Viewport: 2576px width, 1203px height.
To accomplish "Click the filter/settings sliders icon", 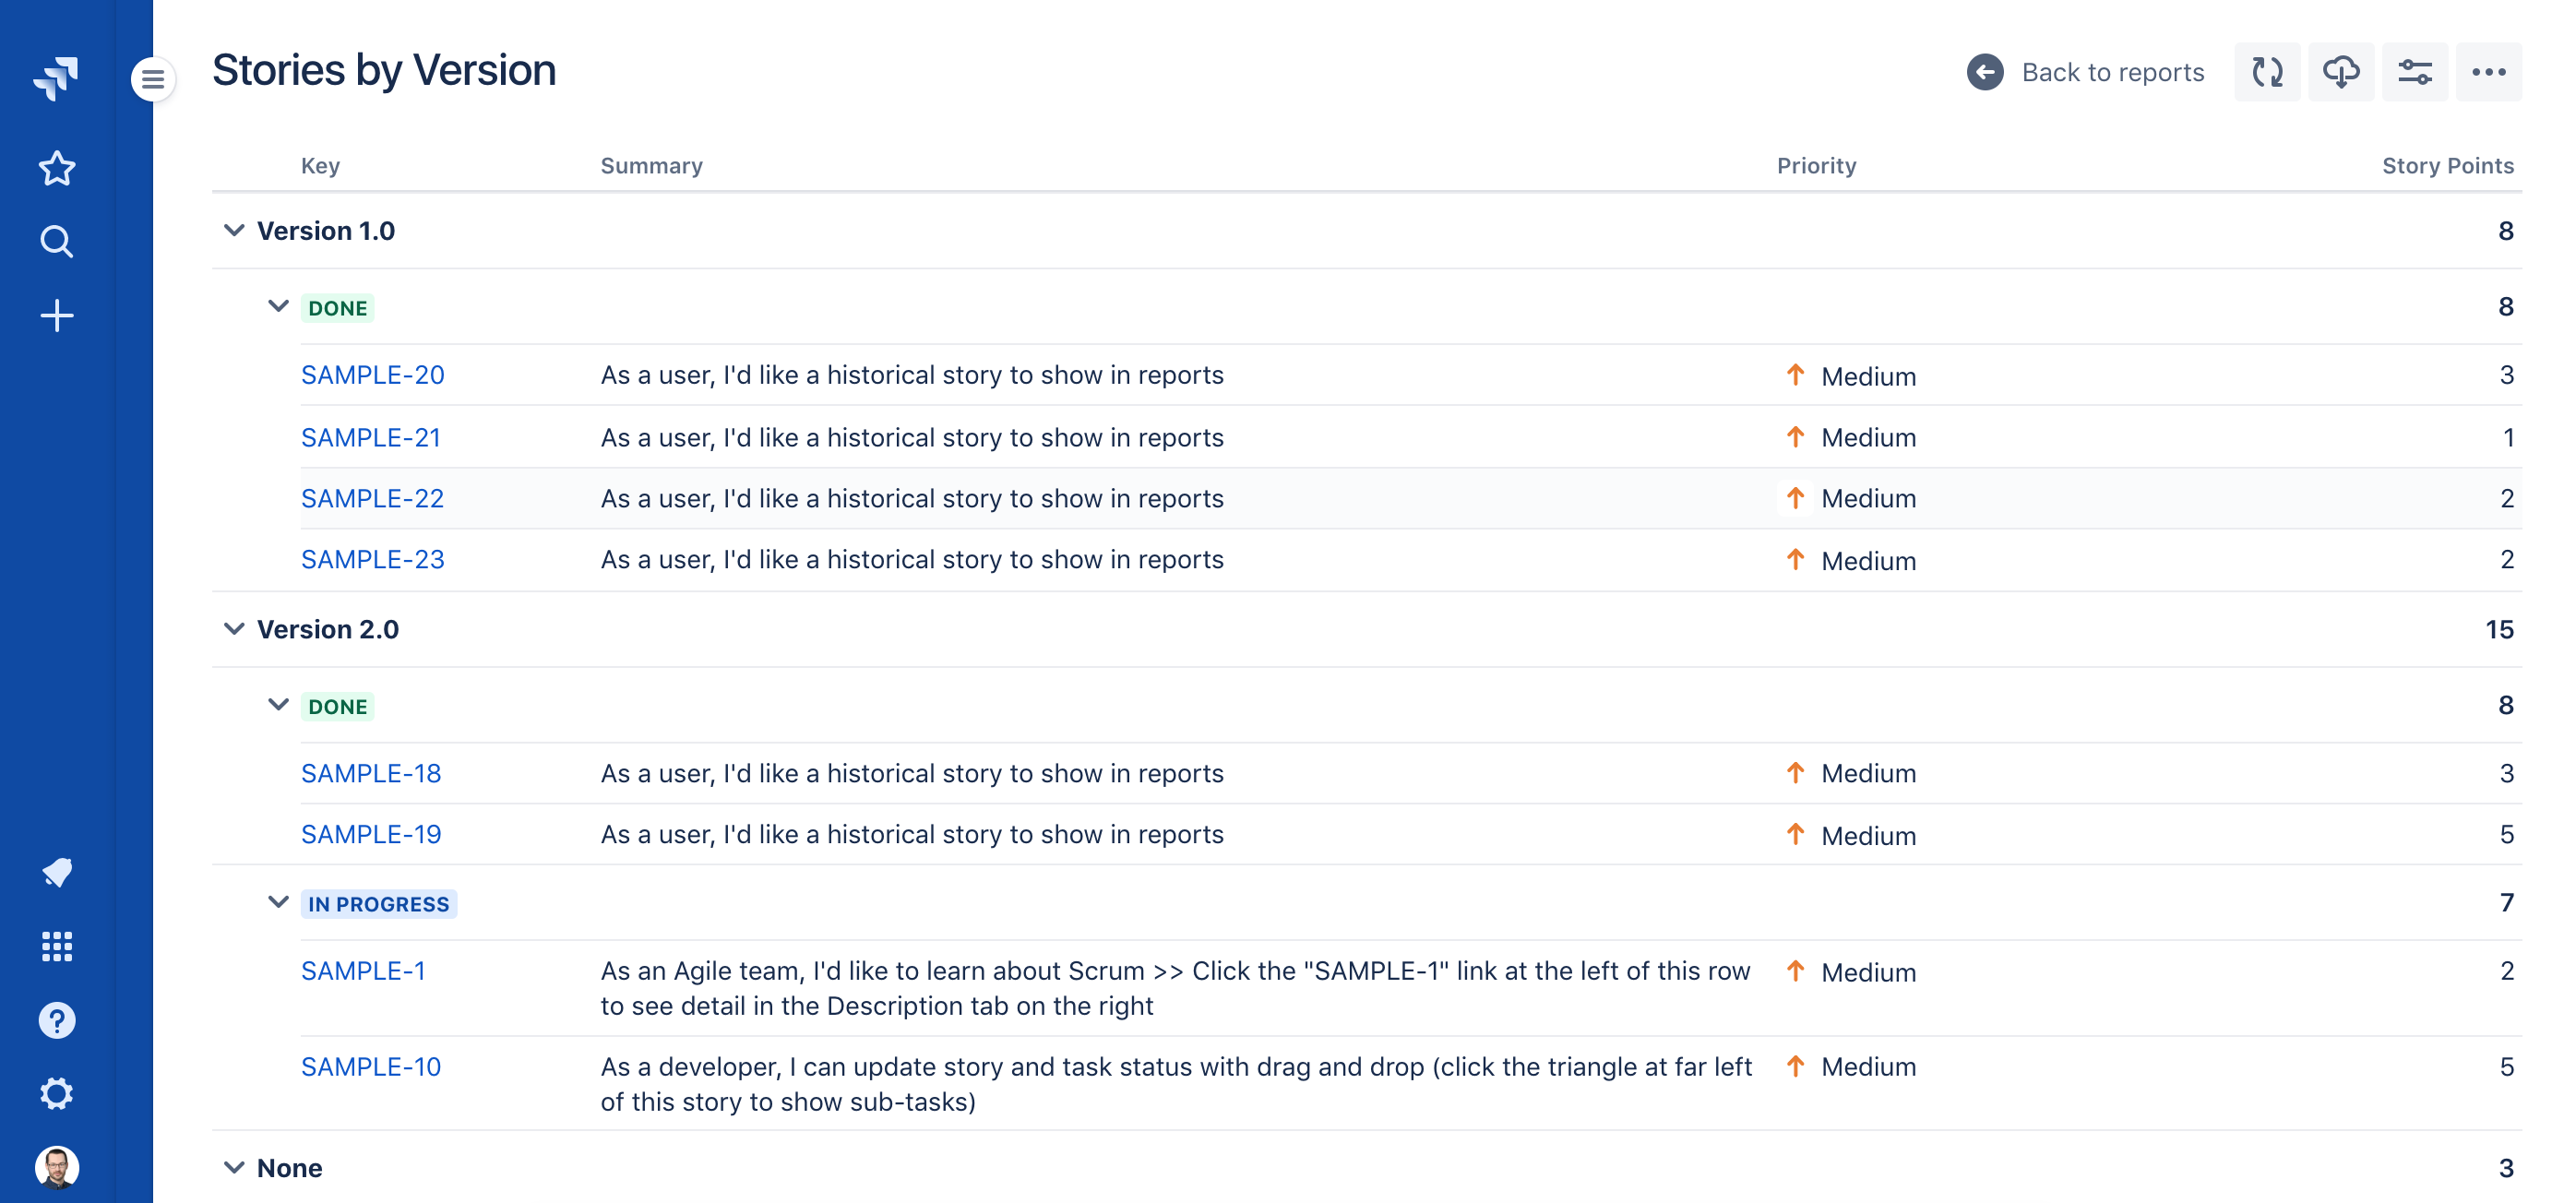I will pos(2415,71).
